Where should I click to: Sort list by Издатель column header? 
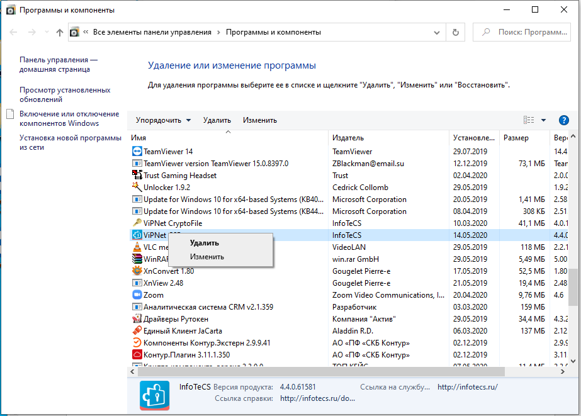coord(347,138)
